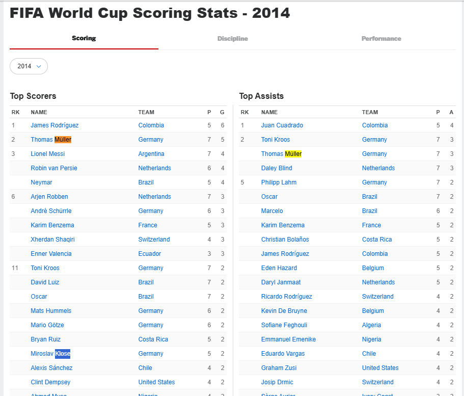Open Oscar in Top Assists list
Image resolution: width=464 pixels, height=396 pixels.
[x=269, y=196]
